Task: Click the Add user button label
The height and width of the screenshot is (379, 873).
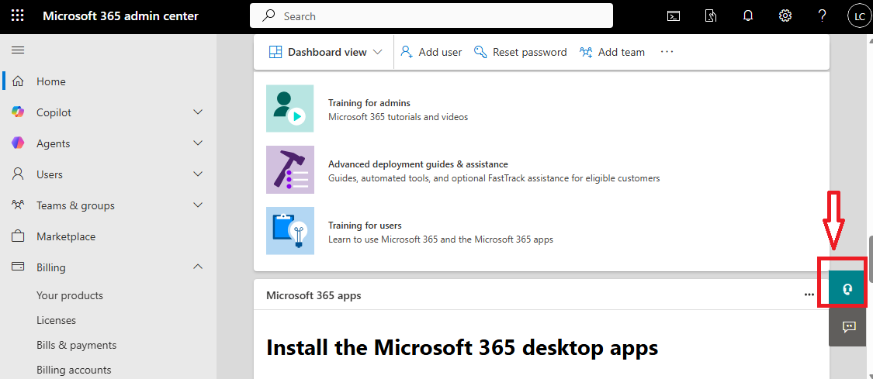Action: (x=440, y=52)
